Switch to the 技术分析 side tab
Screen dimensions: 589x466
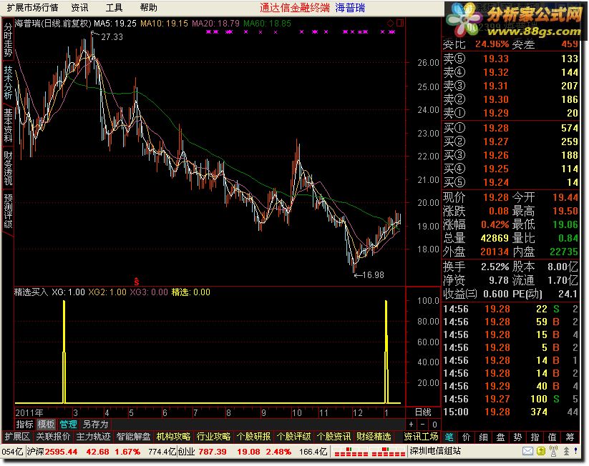point(8,82)
